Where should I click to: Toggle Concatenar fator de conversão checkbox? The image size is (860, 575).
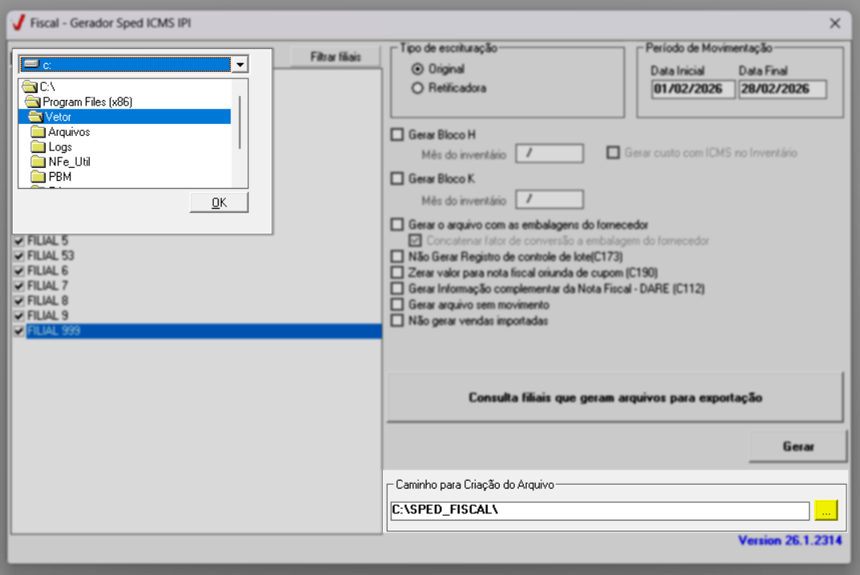point(416,241)
